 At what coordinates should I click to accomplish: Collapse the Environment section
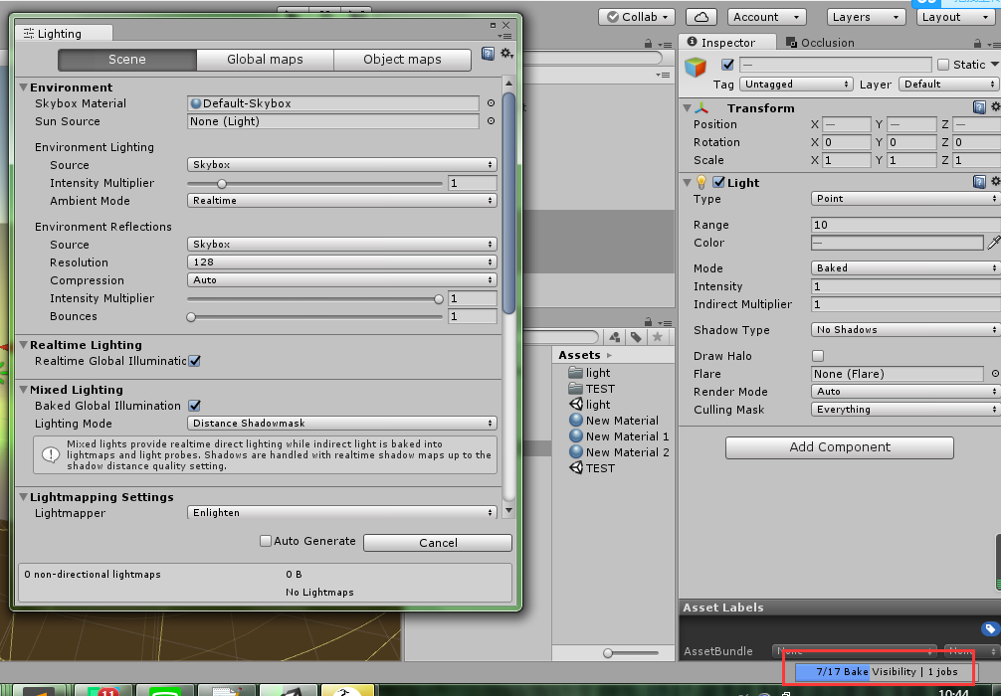coord(24,87)
